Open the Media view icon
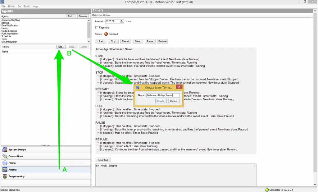The width and height of the screenshot is (318, 192). (5, 163)
